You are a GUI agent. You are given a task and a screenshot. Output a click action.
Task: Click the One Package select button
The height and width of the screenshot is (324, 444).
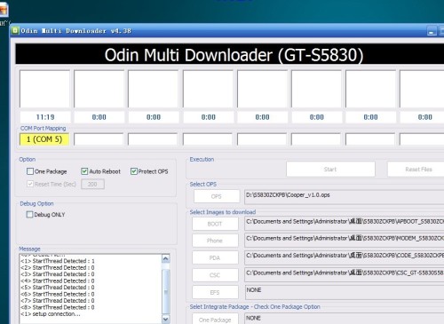pos(215,320)
